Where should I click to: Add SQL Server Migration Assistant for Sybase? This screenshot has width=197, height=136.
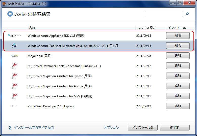(178, 76)
